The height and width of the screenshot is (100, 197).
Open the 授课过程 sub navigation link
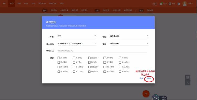pos(75,10)
